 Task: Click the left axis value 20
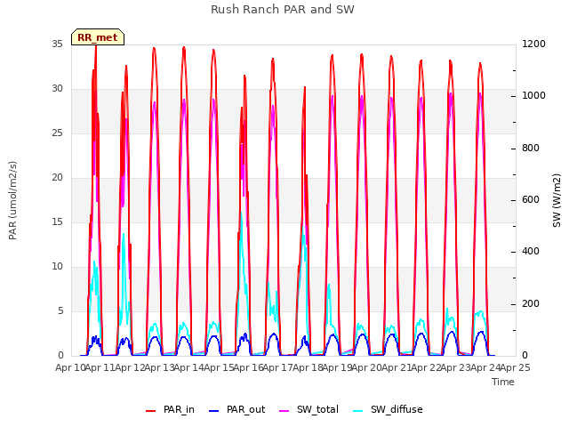click(57, 178)
